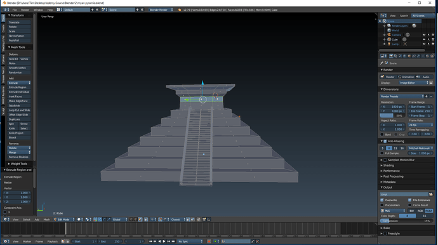Toggle the Anti-Aliasing checkbox
The image size is (438, 245).
tap(385, 141)
